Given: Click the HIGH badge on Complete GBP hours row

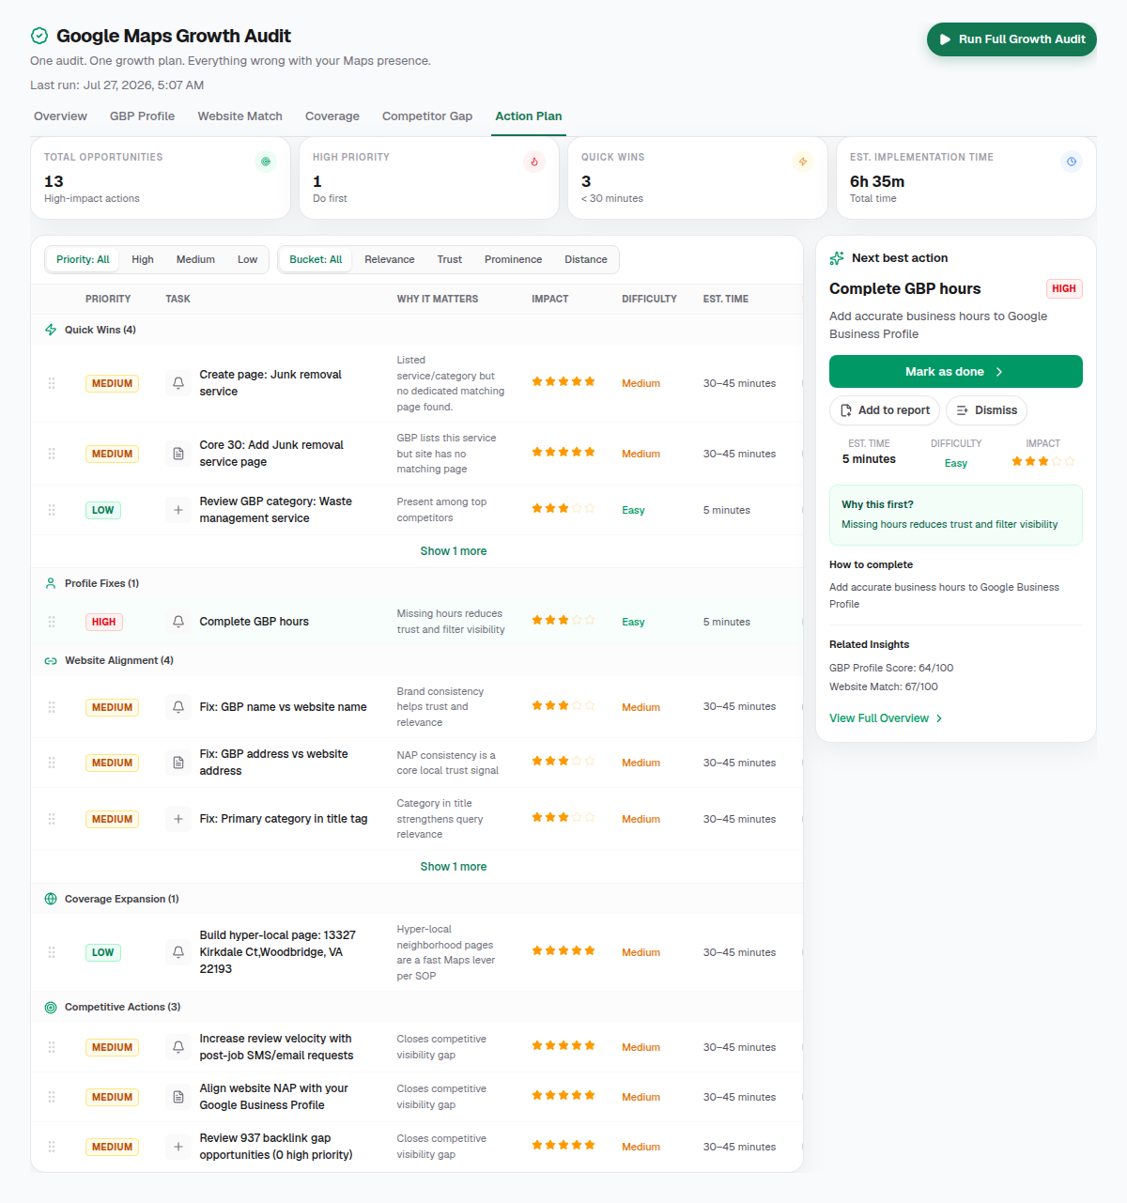Looking at the screenshot, I should [103, 622].
